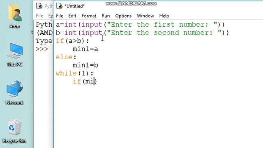Open the Window menu
The width and height of the screenshot is (263, 148).
pyautogui.click(x=145, y=16)
